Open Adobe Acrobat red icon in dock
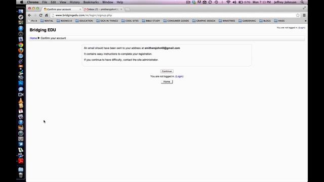 pos(21,161)
